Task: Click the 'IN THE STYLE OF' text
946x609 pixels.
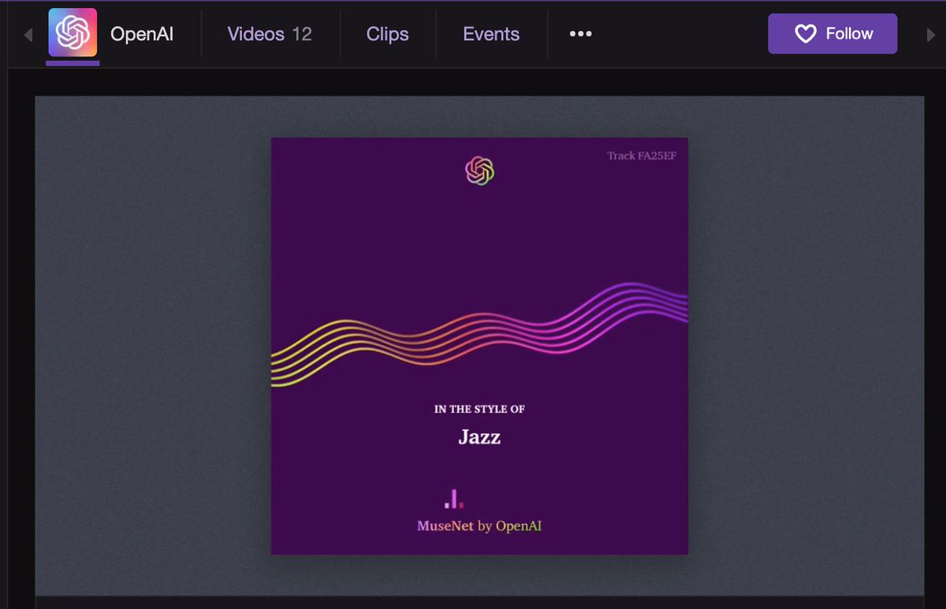Action: coord(479,409)
